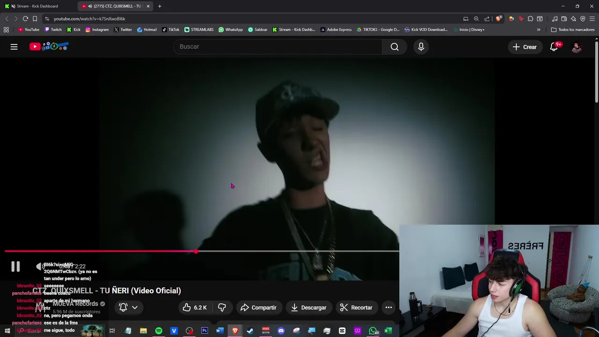599x337 pixels.
Task: Open the YouTube bookmark
Action: [x=29, y=29]
